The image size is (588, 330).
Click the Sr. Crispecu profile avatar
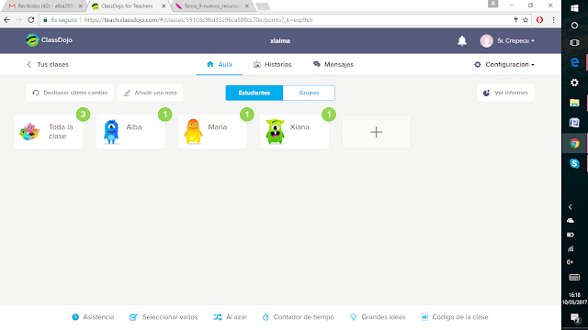point(486,40)
